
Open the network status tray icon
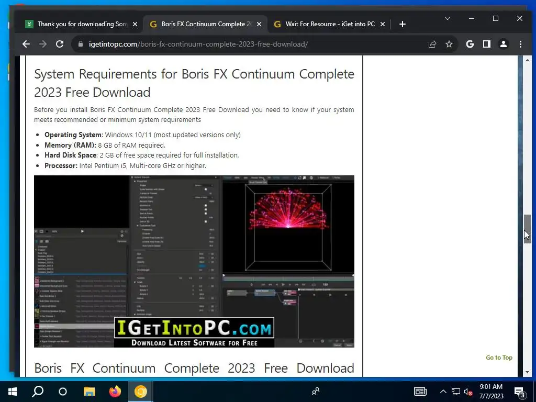(456, 392)
